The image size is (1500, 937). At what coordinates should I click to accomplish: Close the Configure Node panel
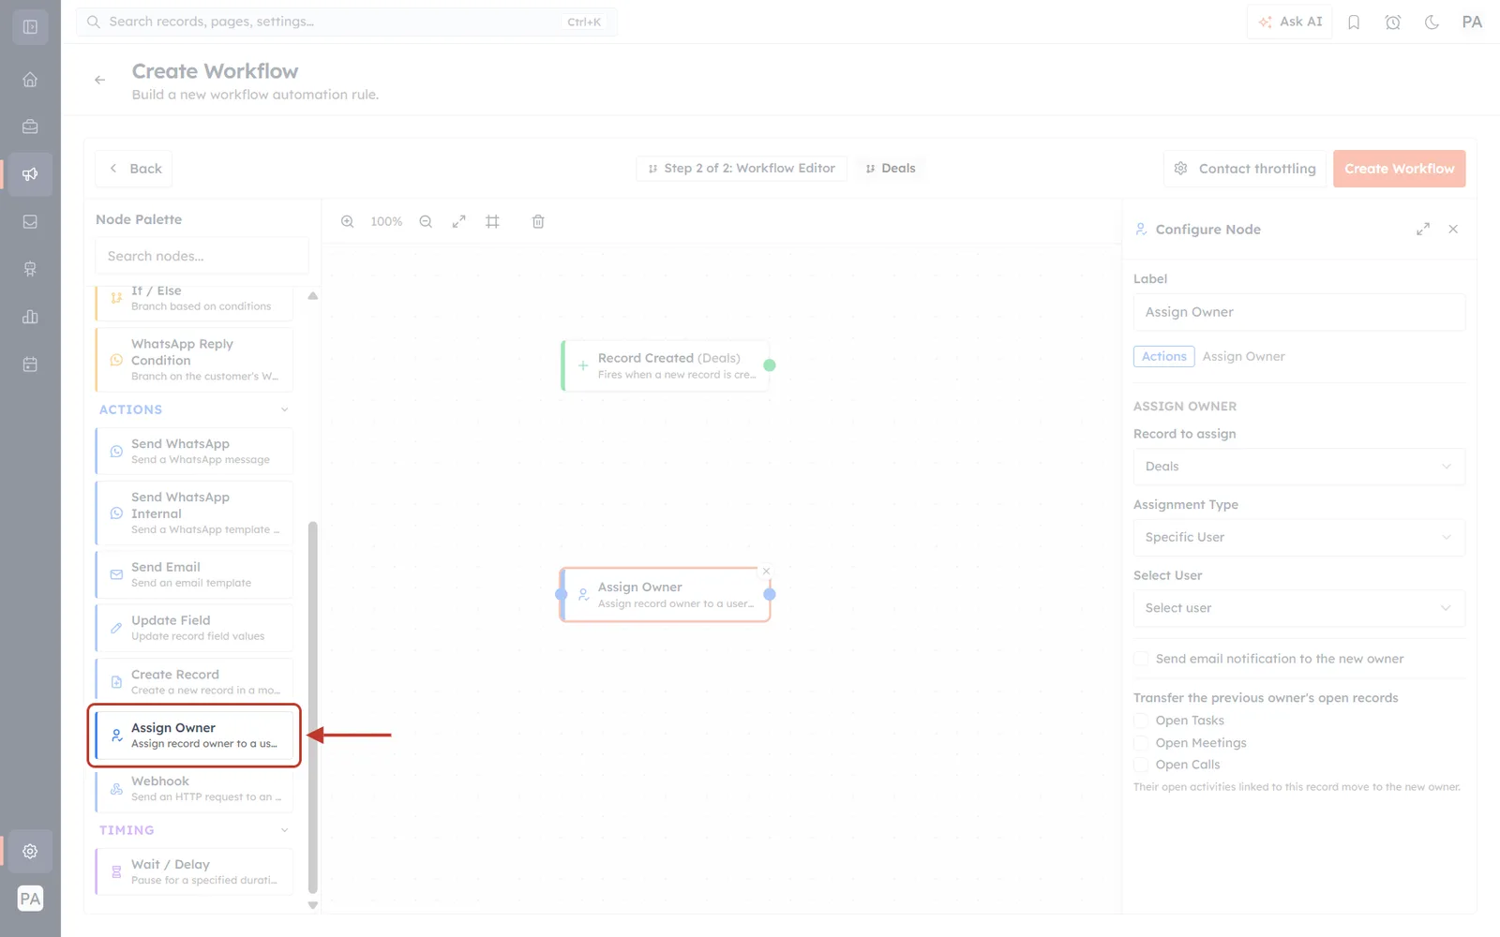[x=1453, y=229]
